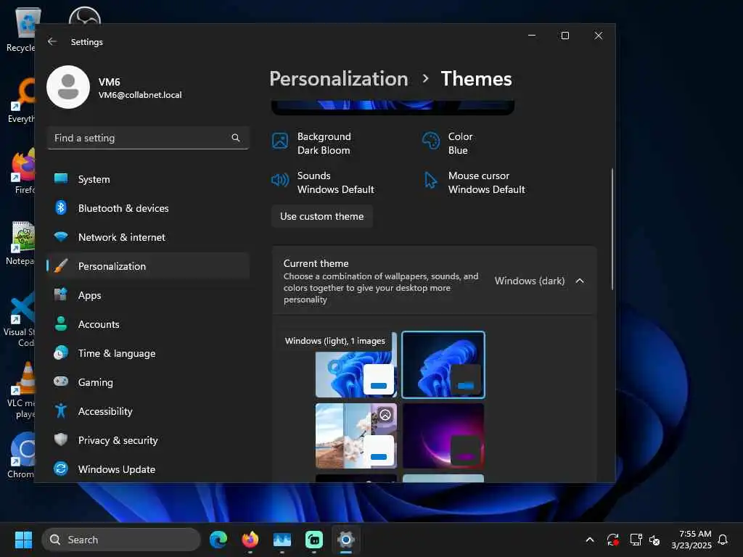Click the Settings page vertical scrollbar
Screen dimensions: 743x557
612,228
